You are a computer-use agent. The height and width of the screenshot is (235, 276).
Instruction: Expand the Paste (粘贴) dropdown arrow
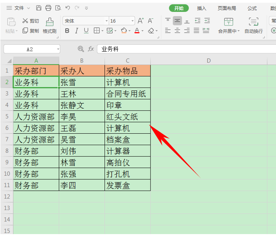click(17, 31)
